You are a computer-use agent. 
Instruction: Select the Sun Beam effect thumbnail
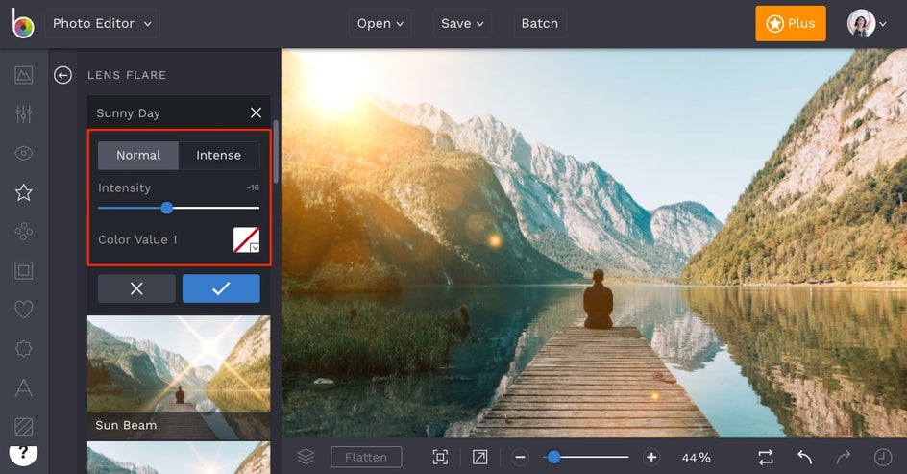click(179, 378)
